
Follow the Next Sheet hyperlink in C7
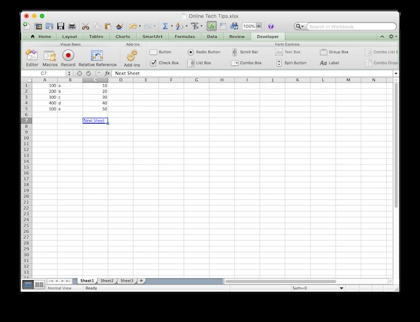coord(94,121)
